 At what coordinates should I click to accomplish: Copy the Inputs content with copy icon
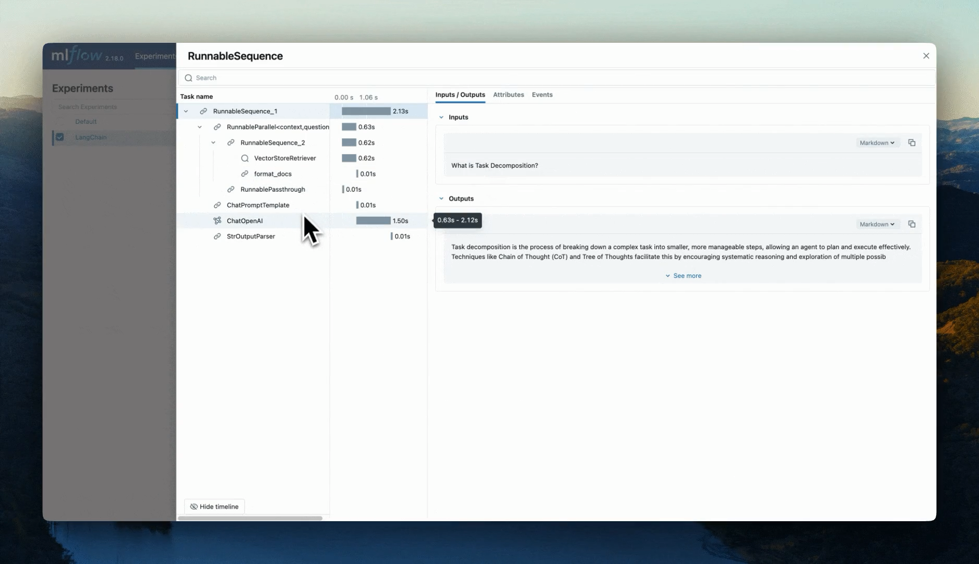(912, 143)
